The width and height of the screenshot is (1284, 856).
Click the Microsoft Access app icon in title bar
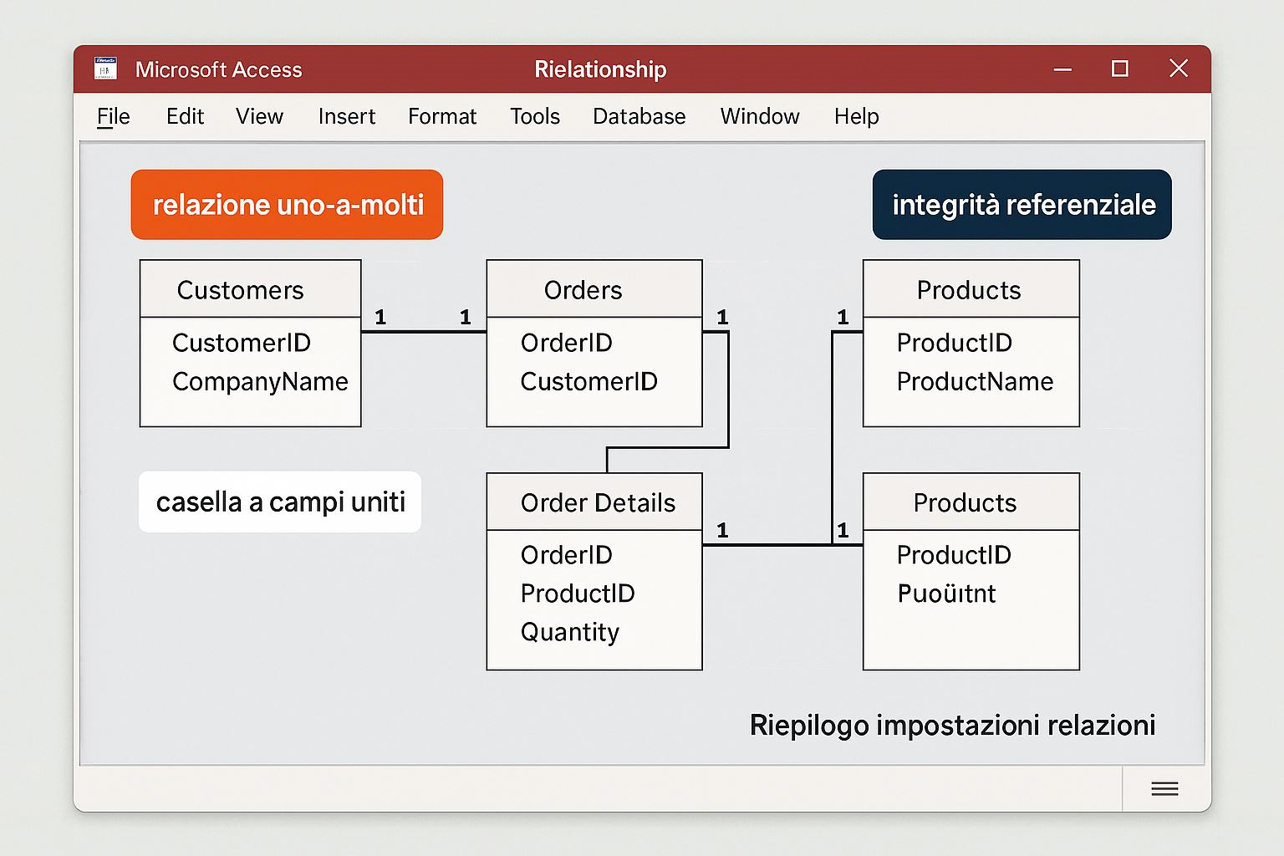tap(105, 69)
